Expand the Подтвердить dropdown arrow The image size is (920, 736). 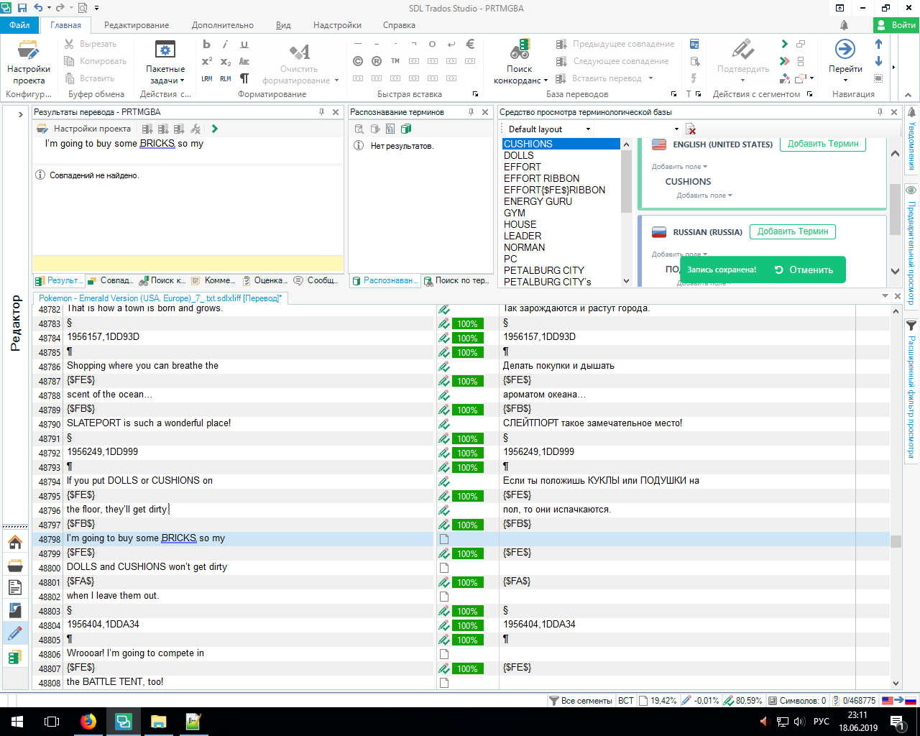[x=743, y=80]
